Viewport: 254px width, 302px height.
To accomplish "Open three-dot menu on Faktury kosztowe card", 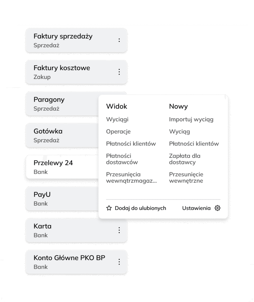I will pos(119,72).
